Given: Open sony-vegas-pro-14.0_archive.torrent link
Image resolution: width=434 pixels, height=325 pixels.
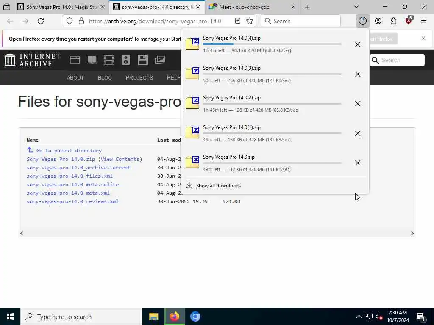Looking at the screenshot, I should coord(78,168).
